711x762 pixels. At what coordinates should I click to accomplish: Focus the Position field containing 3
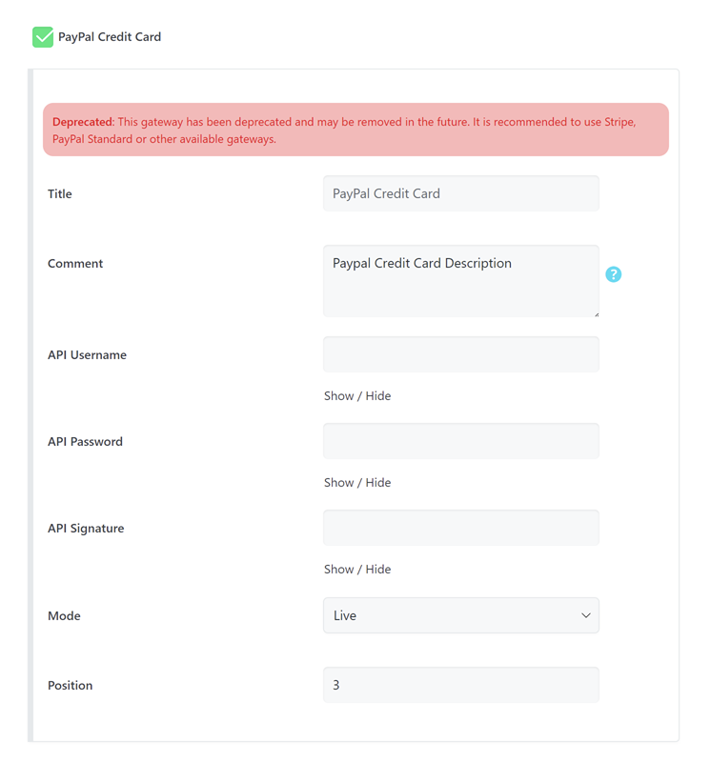point(460,685)
